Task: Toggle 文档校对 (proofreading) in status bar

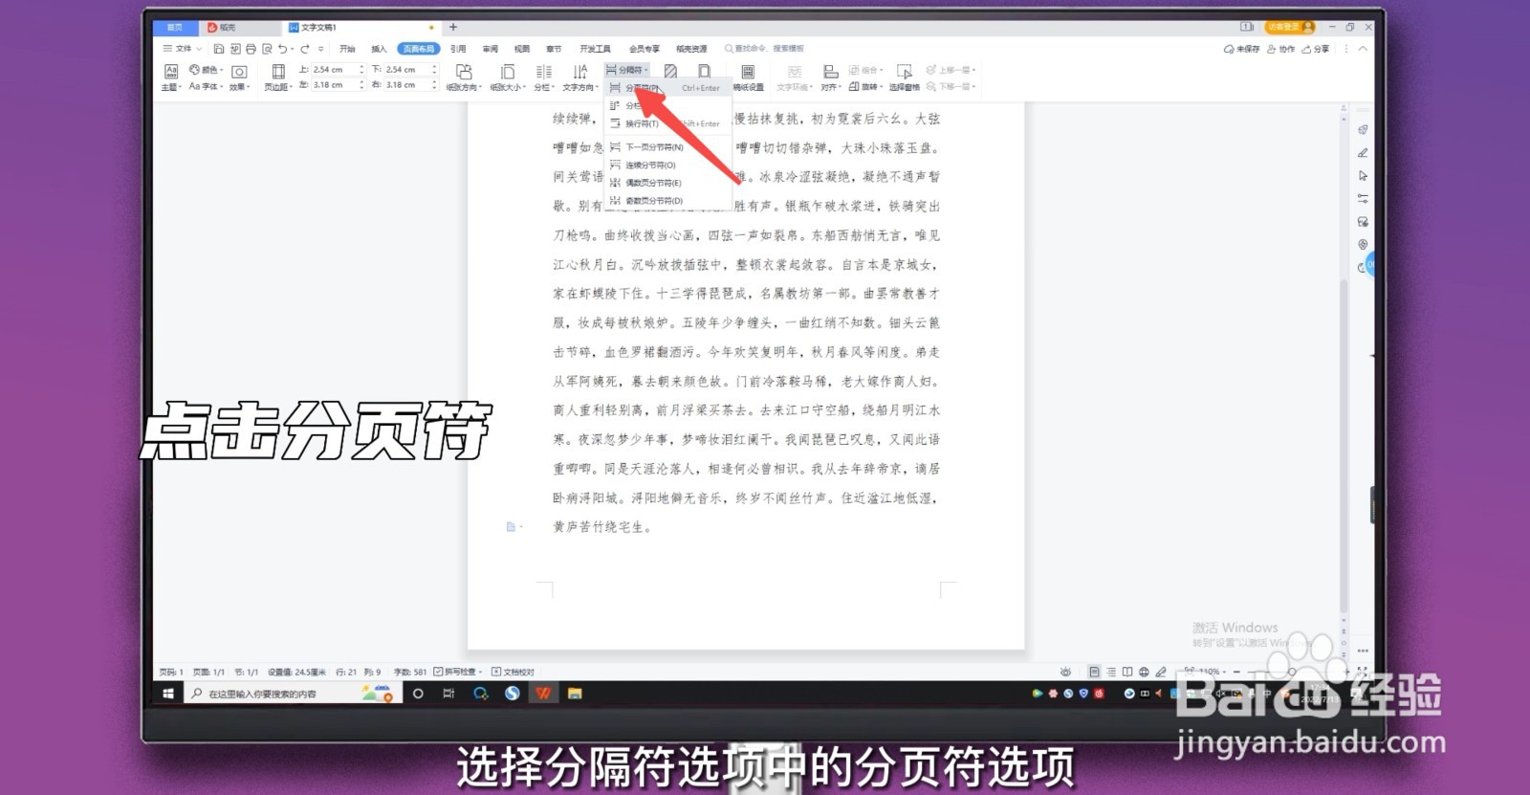Action: pos(513,672)
